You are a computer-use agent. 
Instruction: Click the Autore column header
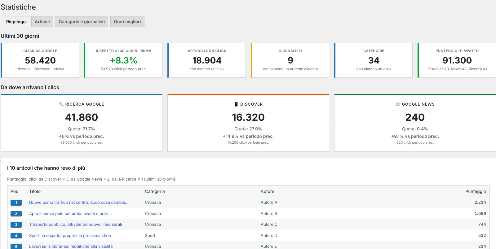(x=268, y=191)
